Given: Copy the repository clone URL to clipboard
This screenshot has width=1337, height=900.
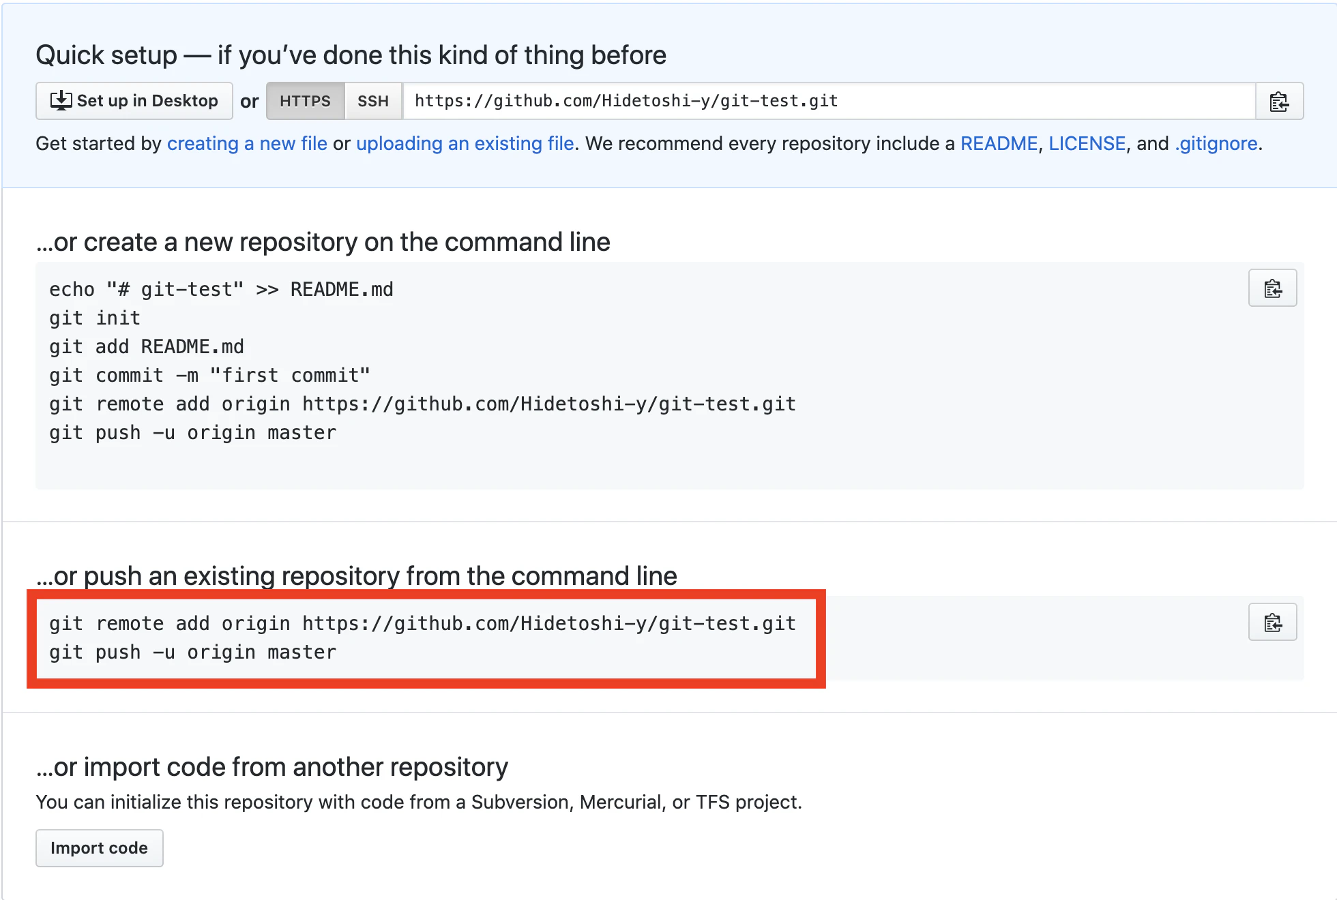Looking at the screenshot, I should (1279, 101).
